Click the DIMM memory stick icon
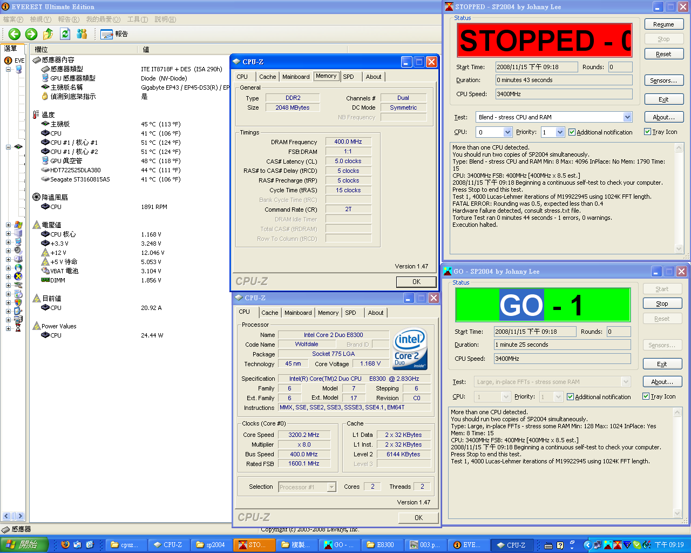The width and height of the screenshot is (691, 553). tap(45, 280)
